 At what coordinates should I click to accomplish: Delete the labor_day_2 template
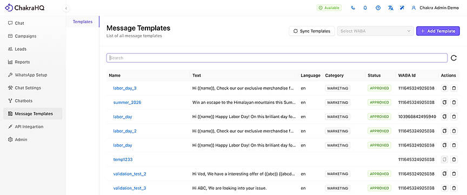click(453, 131)
